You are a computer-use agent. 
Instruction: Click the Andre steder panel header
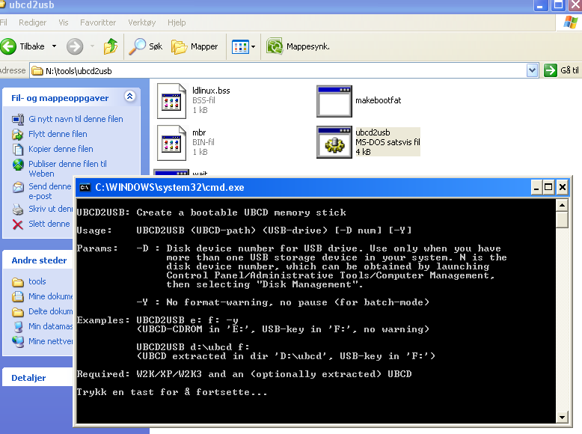[x=39, y=260]
